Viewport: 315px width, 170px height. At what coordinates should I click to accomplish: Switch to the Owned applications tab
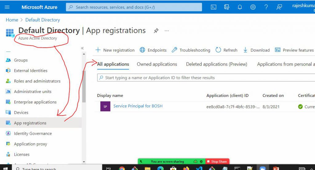(157, 64)
